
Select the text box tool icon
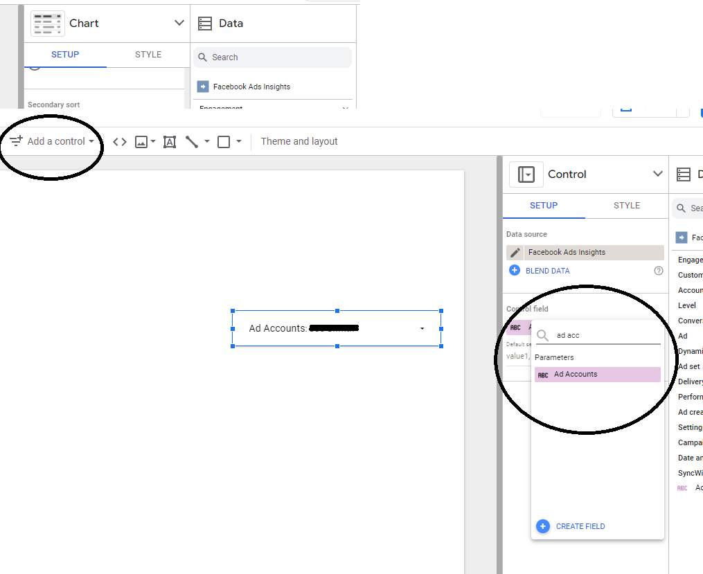point(169,142)
